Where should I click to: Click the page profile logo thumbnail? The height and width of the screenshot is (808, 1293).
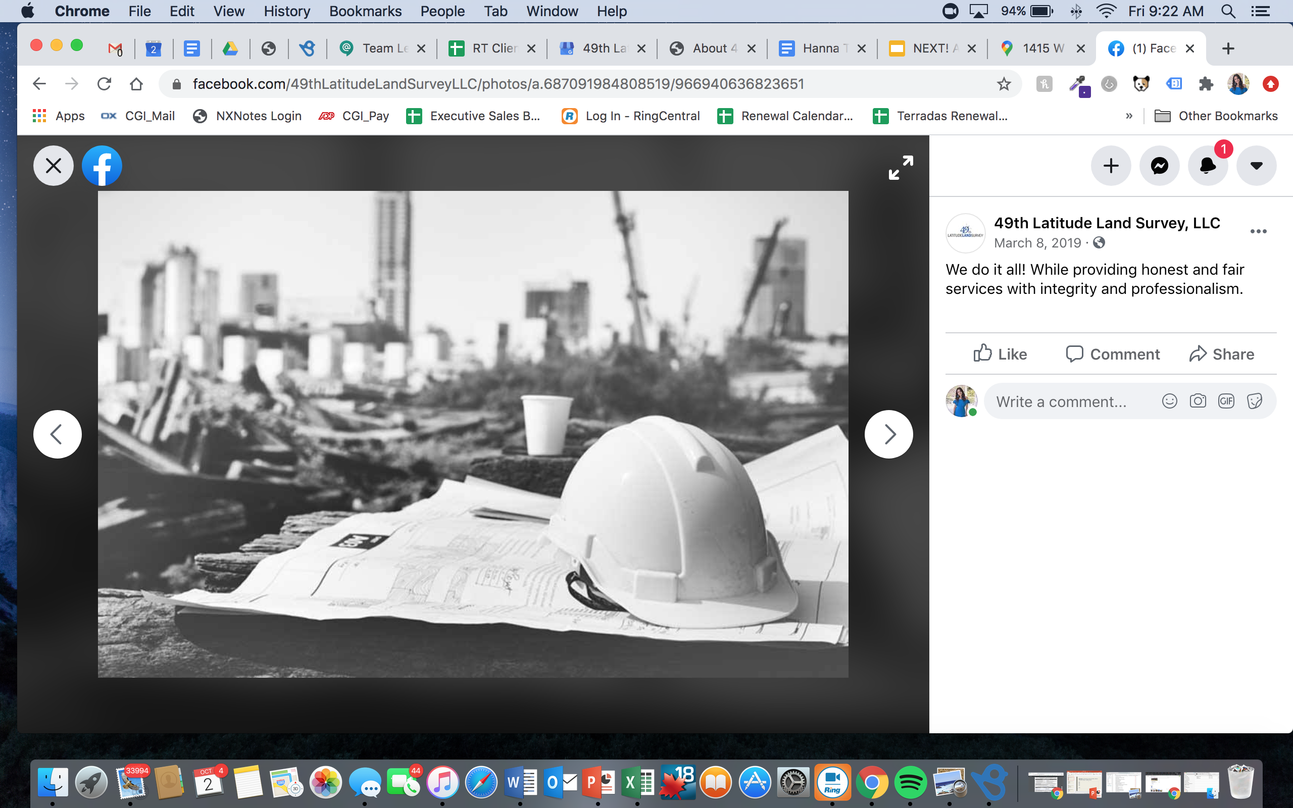[x=965, y=233]
